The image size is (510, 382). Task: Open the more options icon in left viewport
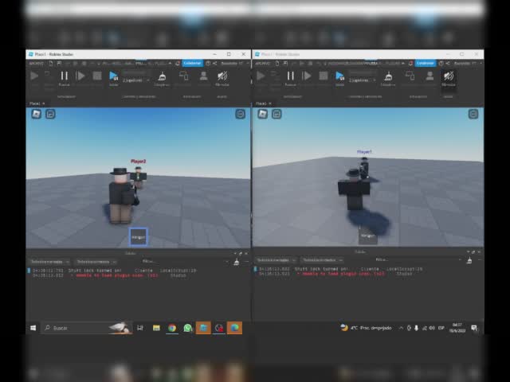241,114
